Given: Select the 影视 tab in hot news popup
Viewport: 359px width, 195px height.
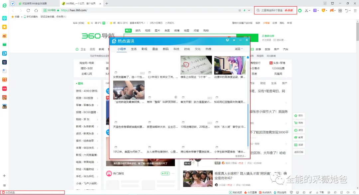Looking at the screenshot, I should point(144,49).
